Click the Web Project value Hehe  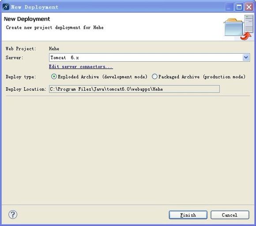pyautogui.click(x=54, y=48)
